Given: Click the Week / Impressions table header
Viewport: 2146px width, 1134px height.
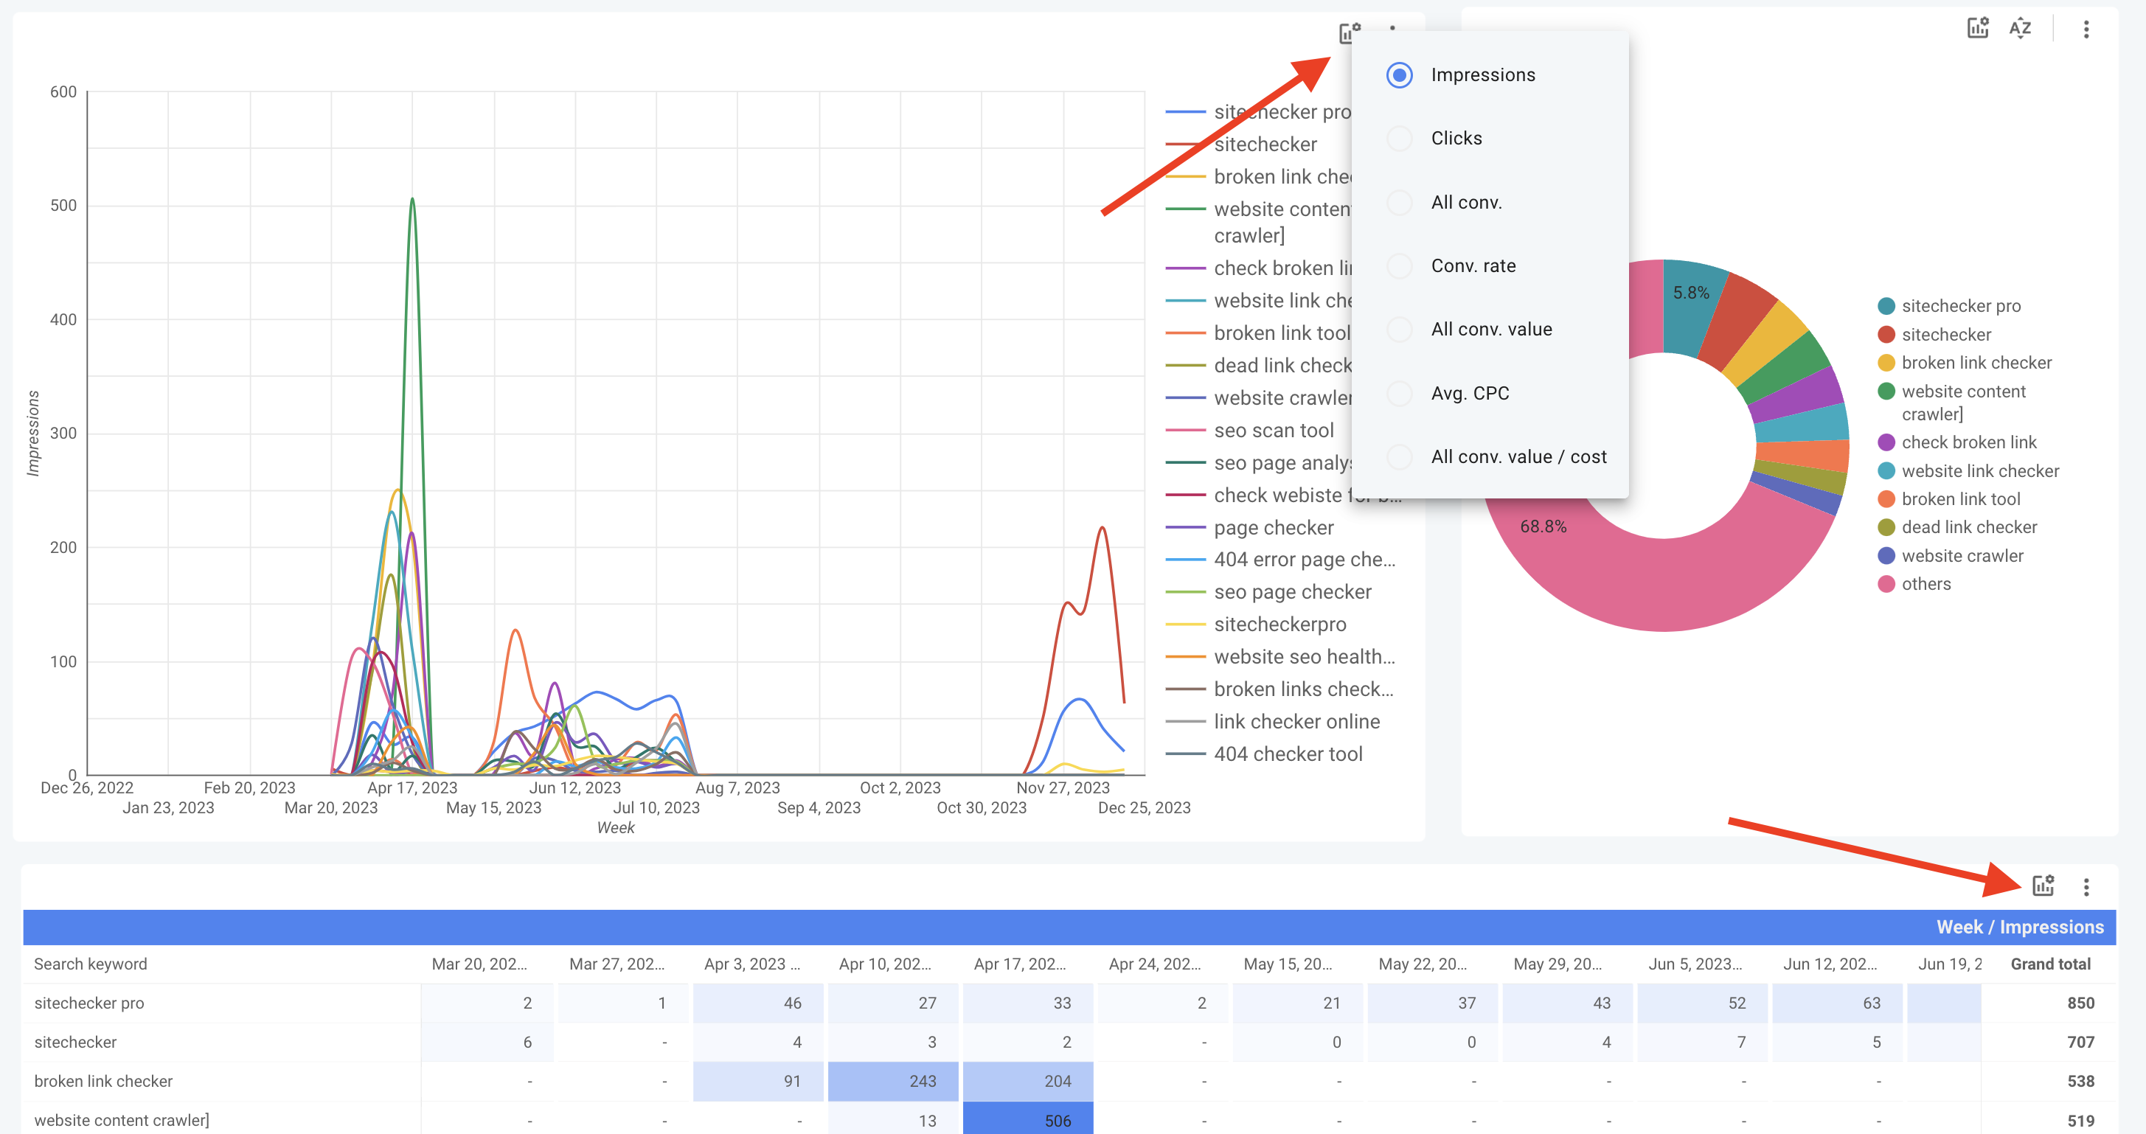Looking at the screenshot, I should (2019, 928).
